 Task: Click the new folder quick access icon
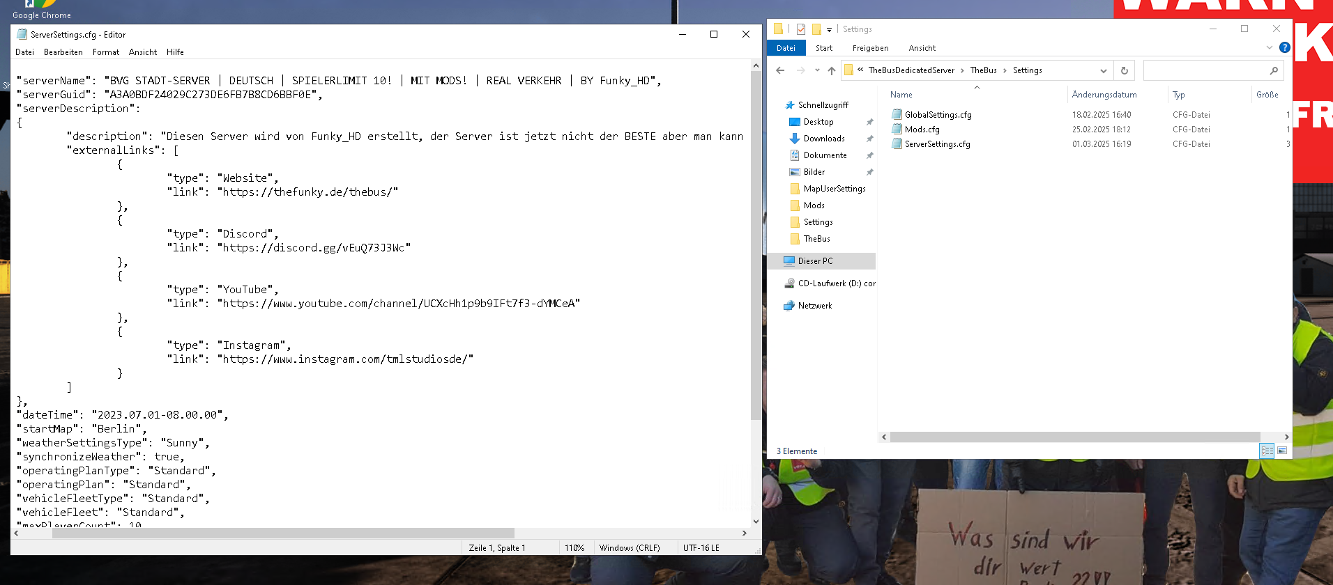tap(816, 29)
